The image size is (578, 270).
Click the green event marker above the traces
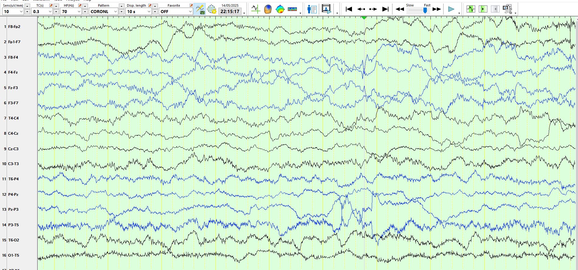pyautogui.click(x=364, y=18)
